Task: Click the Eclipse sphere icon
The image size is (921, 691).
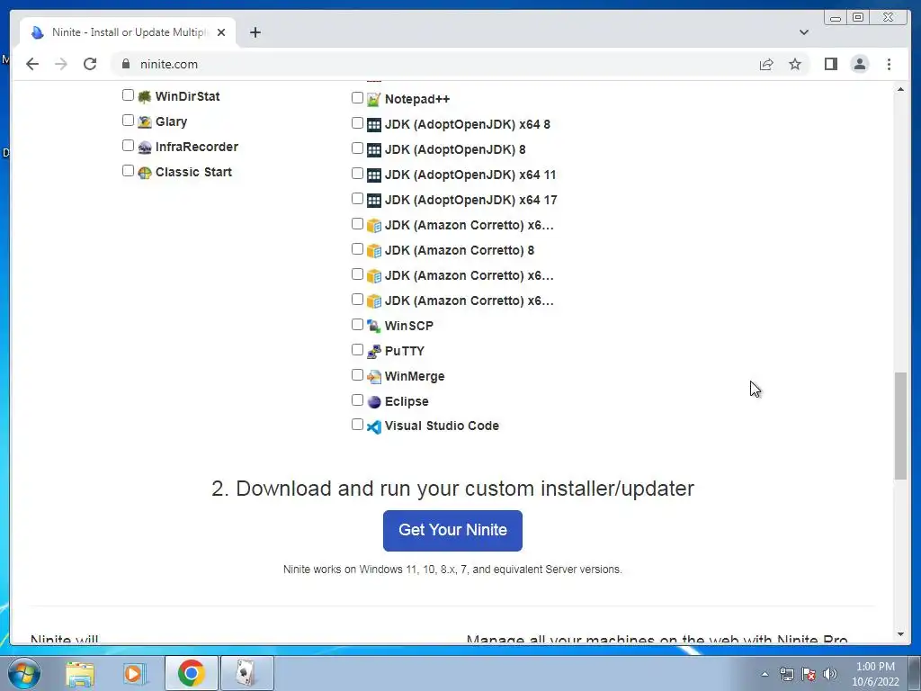Action: (x=373, y=402)
